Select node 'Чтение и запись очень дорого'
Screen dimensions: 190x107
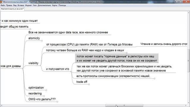pos(164,44)
